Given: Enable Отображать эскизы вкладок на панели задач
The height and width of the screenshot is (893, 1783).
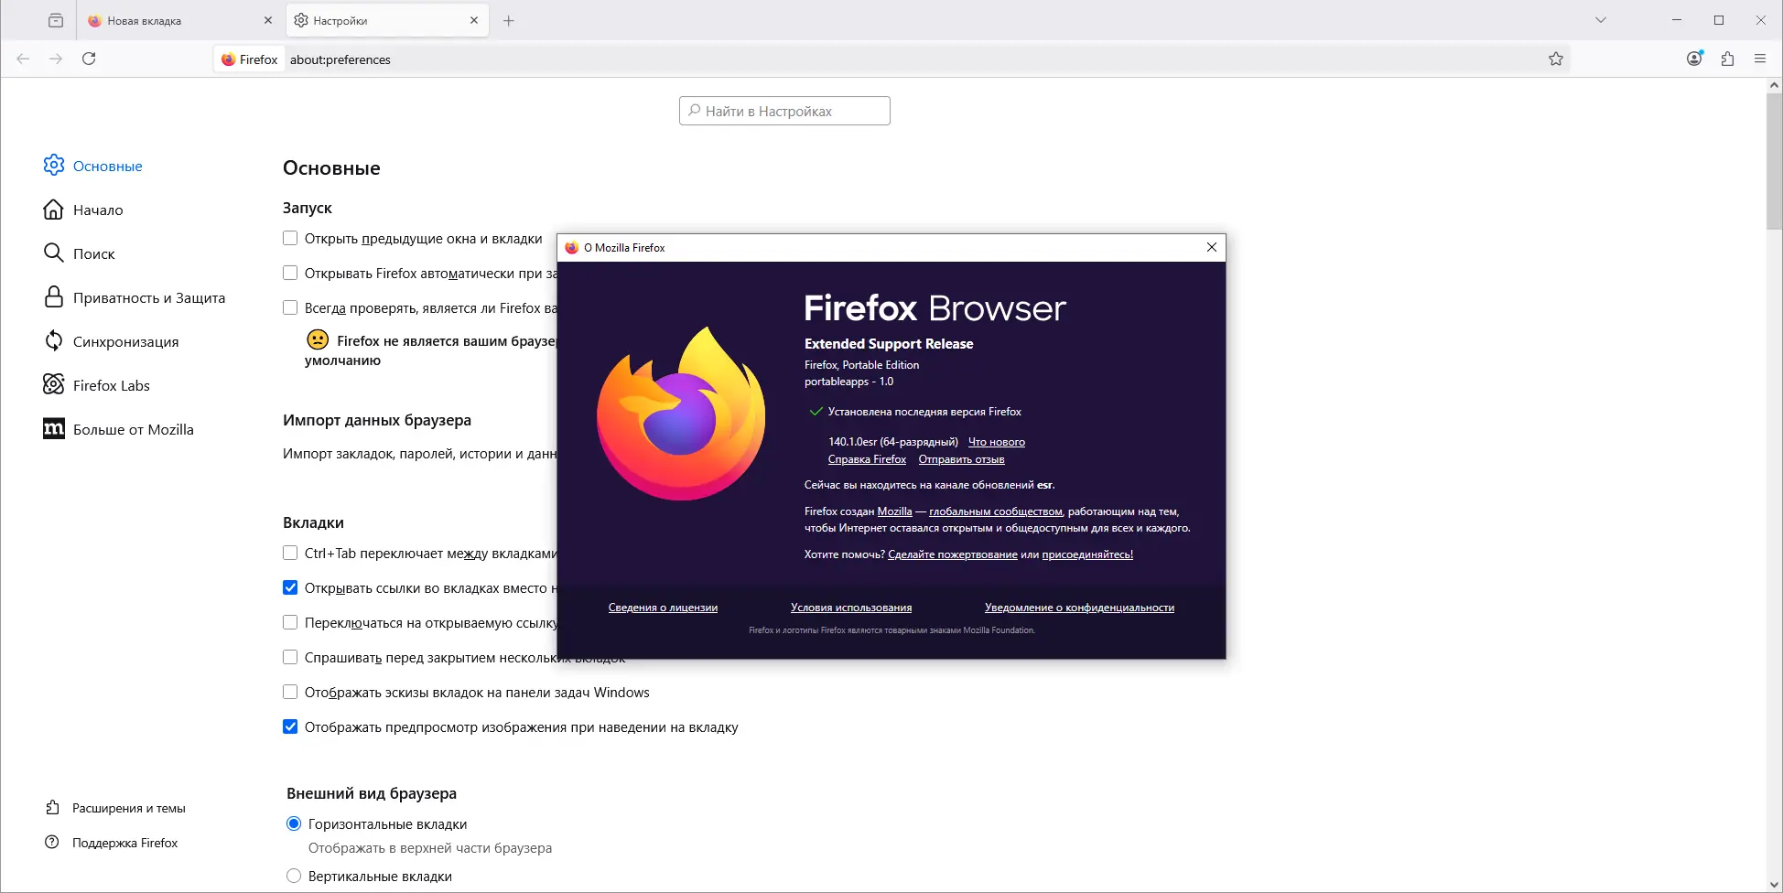Looking at the screenshot, I should tap(290, 692).
